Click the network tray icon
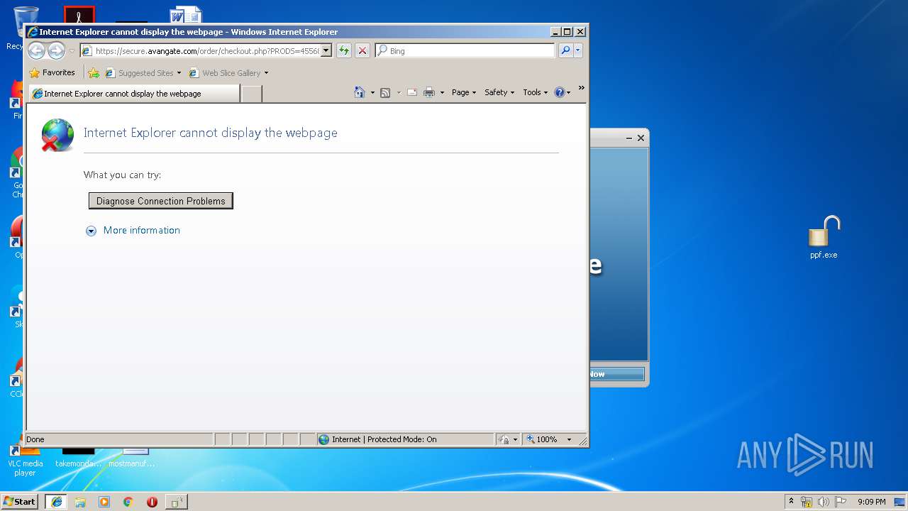The image size is (908, 511). tap(807, 502)
